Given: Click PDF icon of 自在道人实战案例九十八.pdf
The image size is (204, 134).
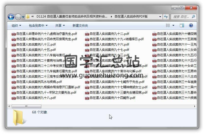Looking at the screenshot, I should [x=14, y=98].
